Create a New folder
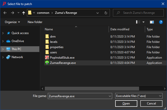The height and width of the screenshot is (110, 167). coord(35,22)
